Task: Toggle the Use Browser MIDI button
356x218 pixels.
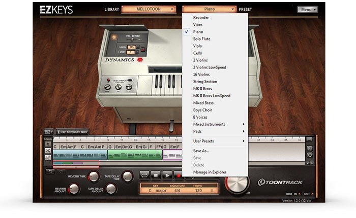Action: (x=72, y=132)
